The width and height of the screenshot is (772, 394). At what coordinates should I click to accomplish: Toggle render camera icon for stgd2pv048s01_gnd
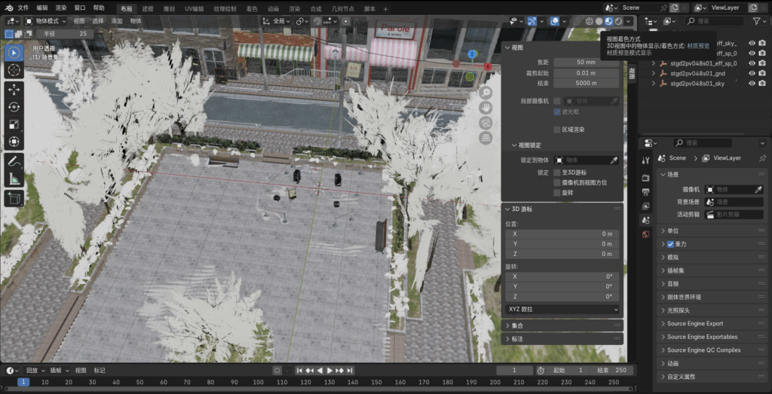pos(762,73)
